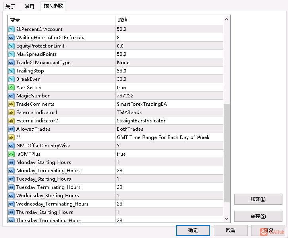
Task: Click the string icon beside the "" separator row
Action: [x=12, y=137]
